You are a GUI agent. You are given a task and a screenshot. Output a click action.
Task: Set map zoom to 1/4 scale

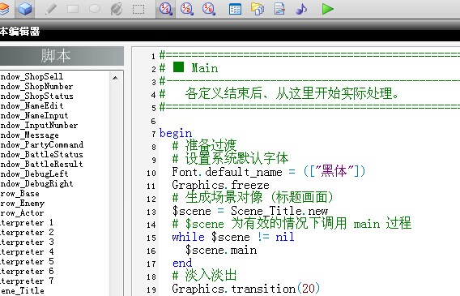(x=209, y=9)
